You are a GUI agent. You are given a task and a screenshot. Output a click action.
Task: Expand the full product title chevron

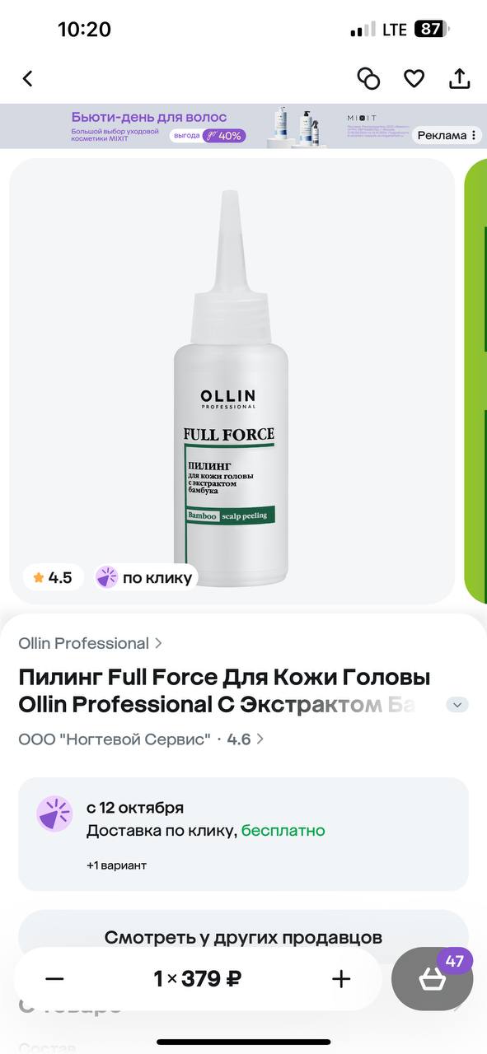tap(457, 705)
